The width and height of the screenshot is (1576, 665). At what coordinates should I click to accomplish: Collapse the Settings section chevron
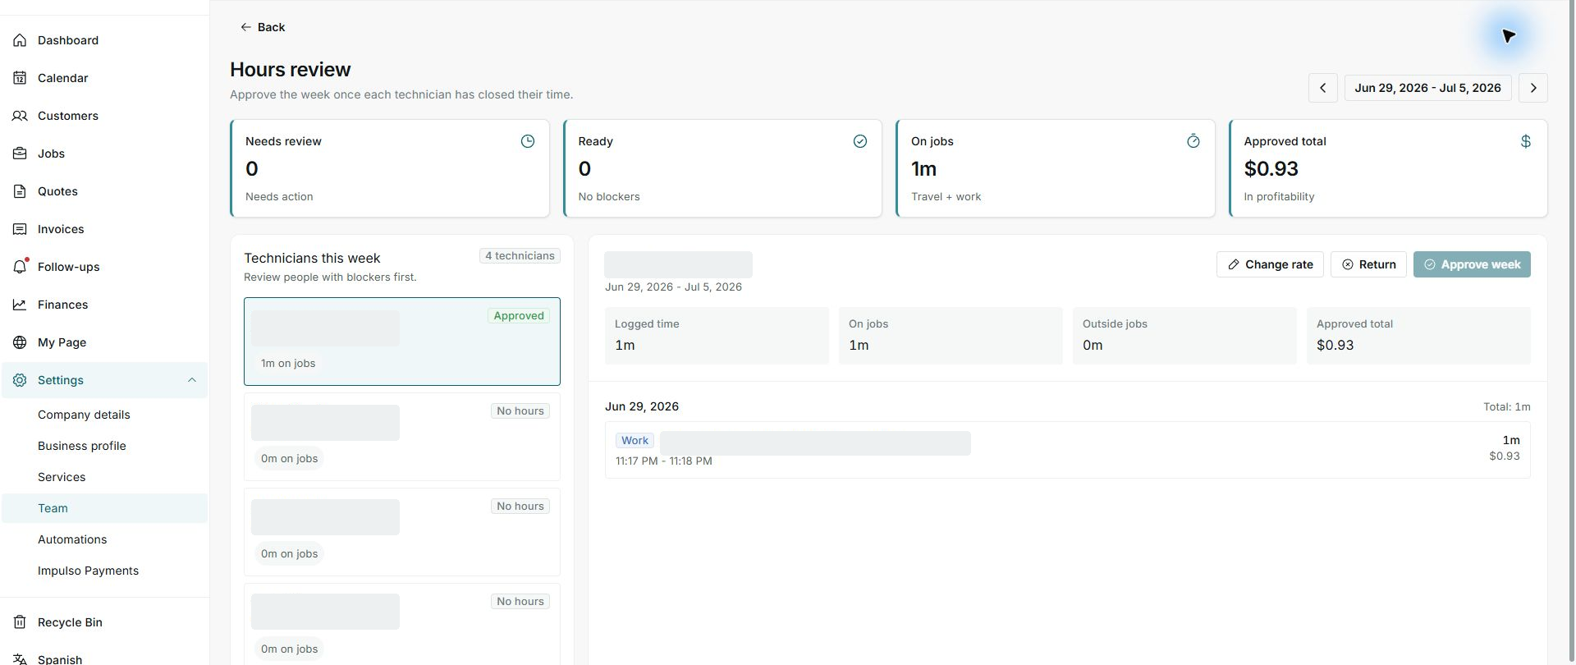point(191,380)
